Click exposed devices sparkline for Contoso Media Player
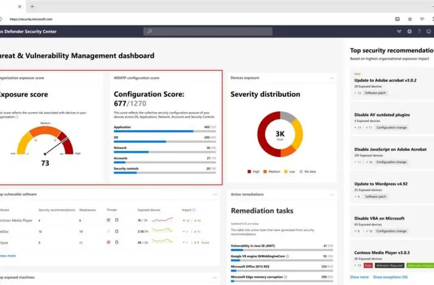 pyautogui.click(x=163, y=220)
